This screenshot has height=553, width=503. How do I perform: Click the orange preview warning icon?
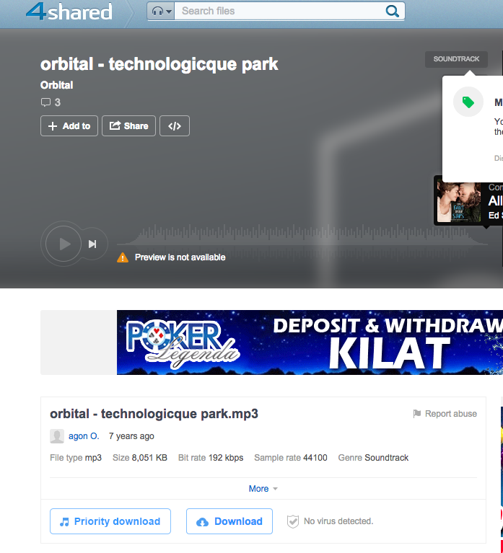tap(123, 257)
